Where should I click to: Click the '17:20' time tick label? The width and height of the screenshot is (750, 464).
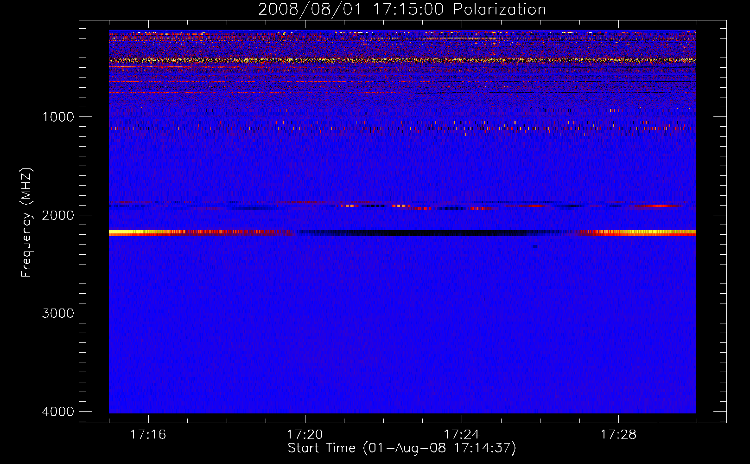pyautogui.click(x=305, y=435)
